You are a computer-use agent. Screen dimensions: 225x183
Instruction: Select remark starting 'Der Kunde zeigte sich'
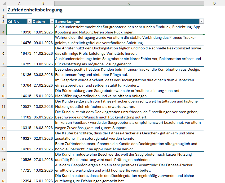[x=129, y=104]
